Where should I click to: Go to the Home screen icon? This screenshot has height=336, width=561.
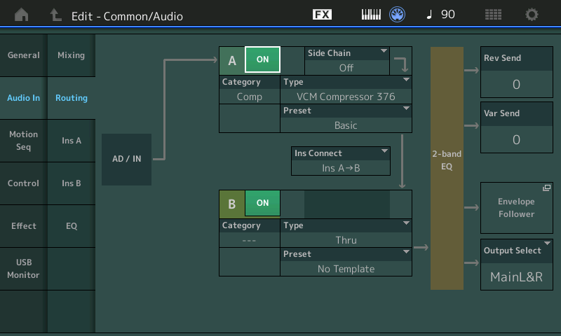coord(22,15)
